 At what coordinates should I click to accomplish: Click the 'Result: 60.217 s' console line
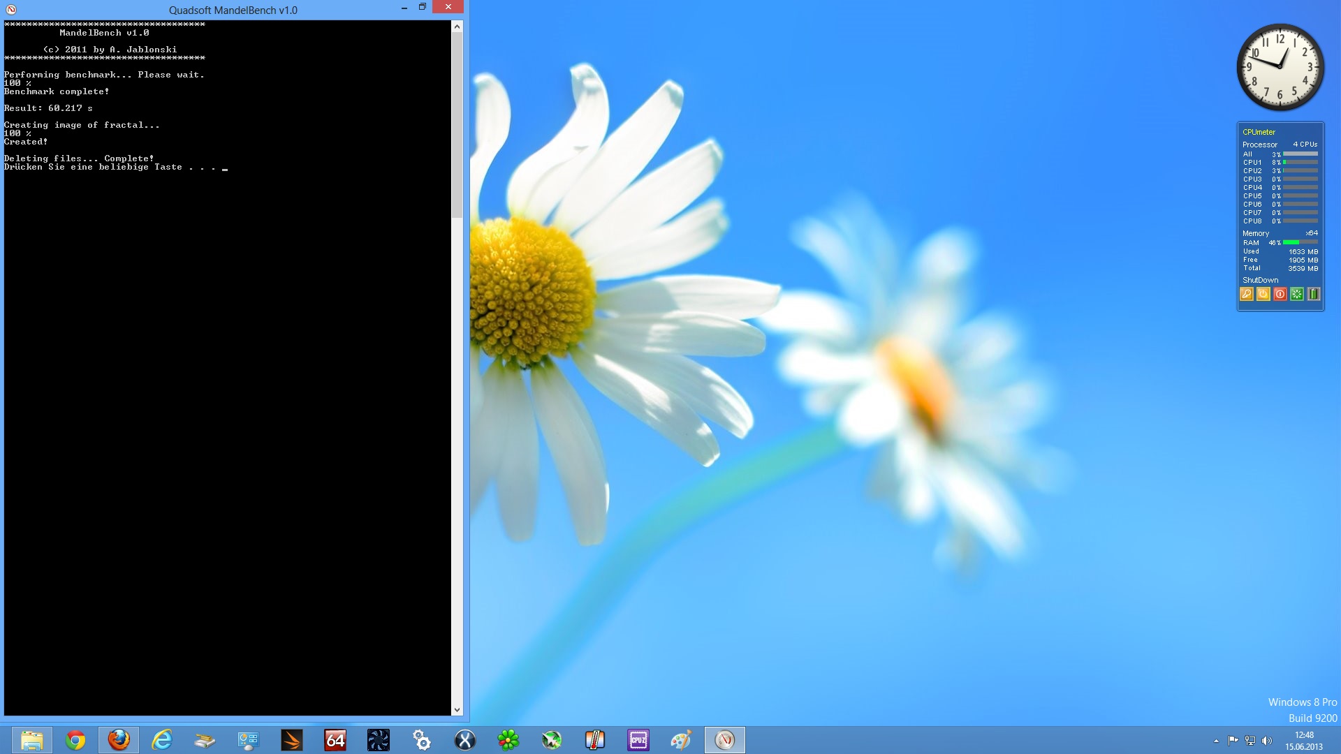[48, 108]
